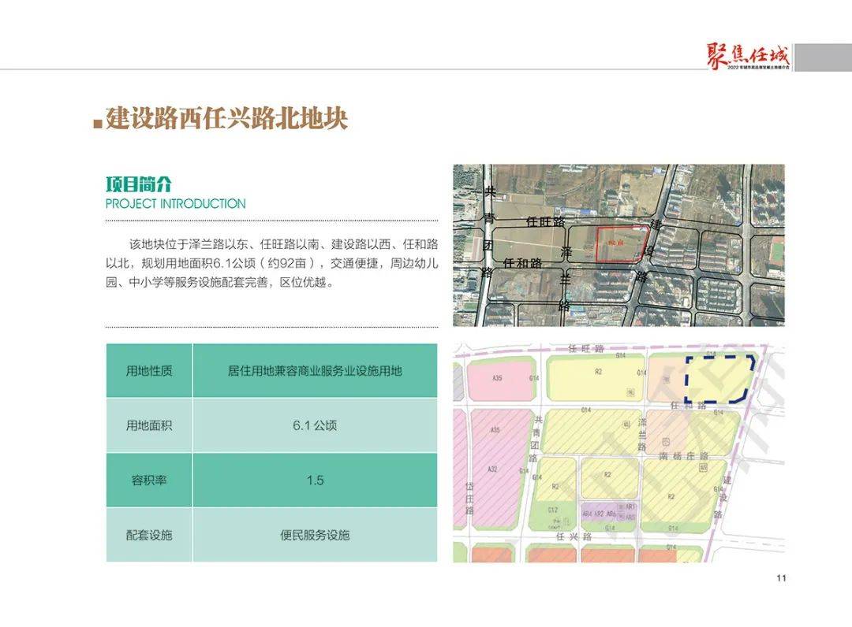Click the 居住用地兼容商业服务业设施用地 cell

[315, 370]
